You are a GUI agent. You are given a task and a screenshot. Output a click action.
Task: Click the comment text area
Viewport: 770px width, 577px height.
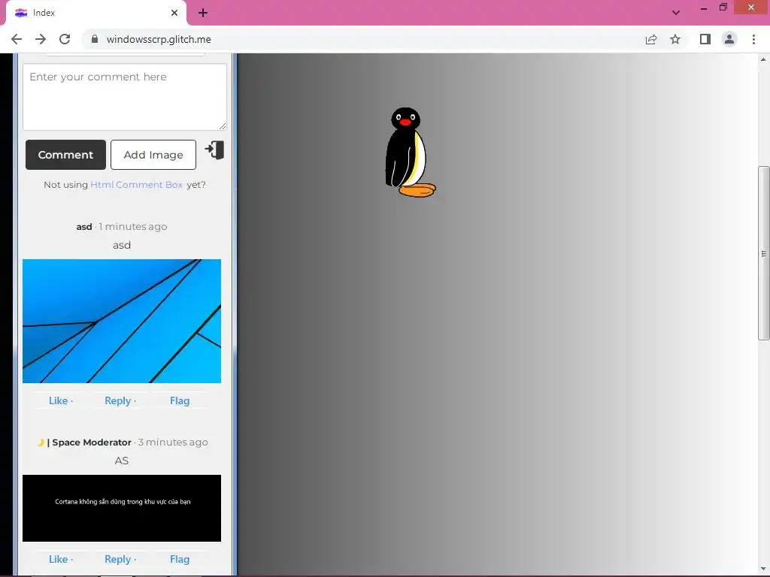click(125, 97)
